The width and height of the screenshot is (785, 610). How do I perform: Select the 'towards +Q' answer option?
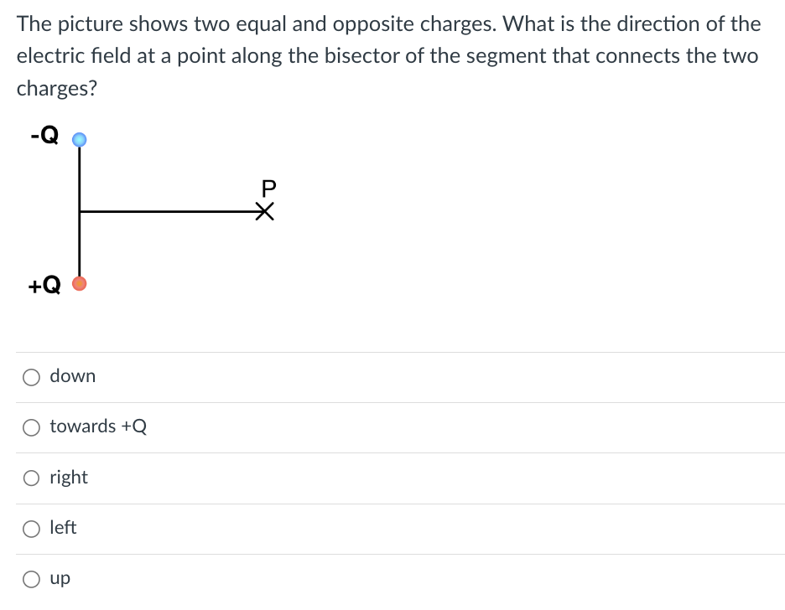click(31, 427)
